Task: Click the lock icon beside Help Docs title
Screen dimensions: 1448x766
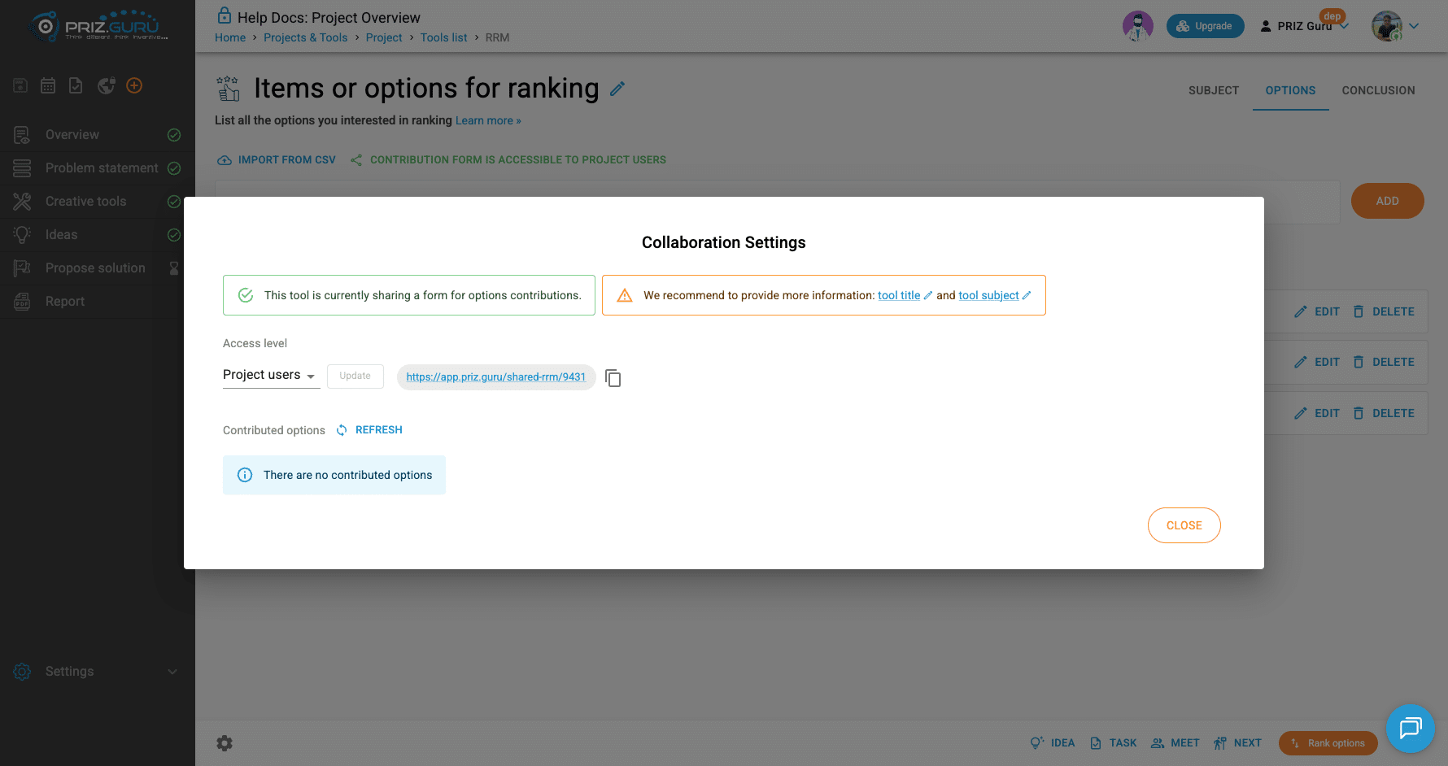Action: [x=225, y=15]
